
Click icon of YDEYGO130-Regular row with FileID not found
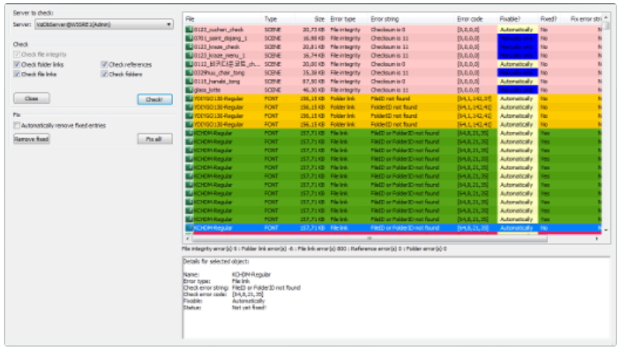[x=189, y=98]
